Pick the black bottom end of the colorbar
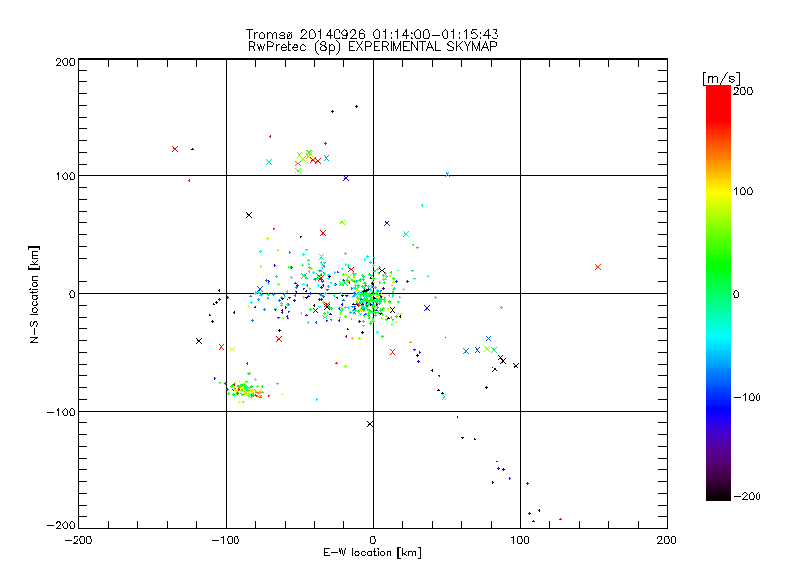 tap(717, 495)
